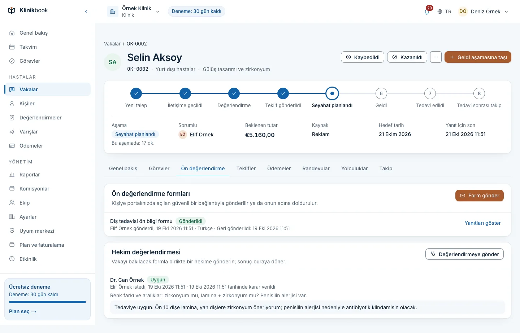This screenshot has height=333, width=520.
Task: Switch to the Teklifler tab
Action: pyautogui.click(x=246, y=168)
